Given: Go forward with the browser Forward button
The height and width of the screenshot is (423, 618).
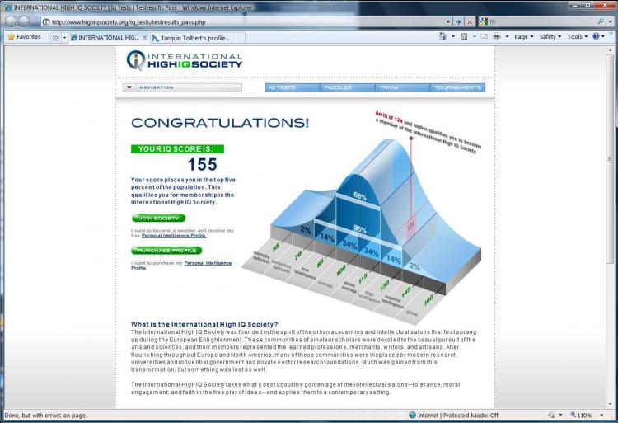Looking at the screenshot, I should coord(25,21).
